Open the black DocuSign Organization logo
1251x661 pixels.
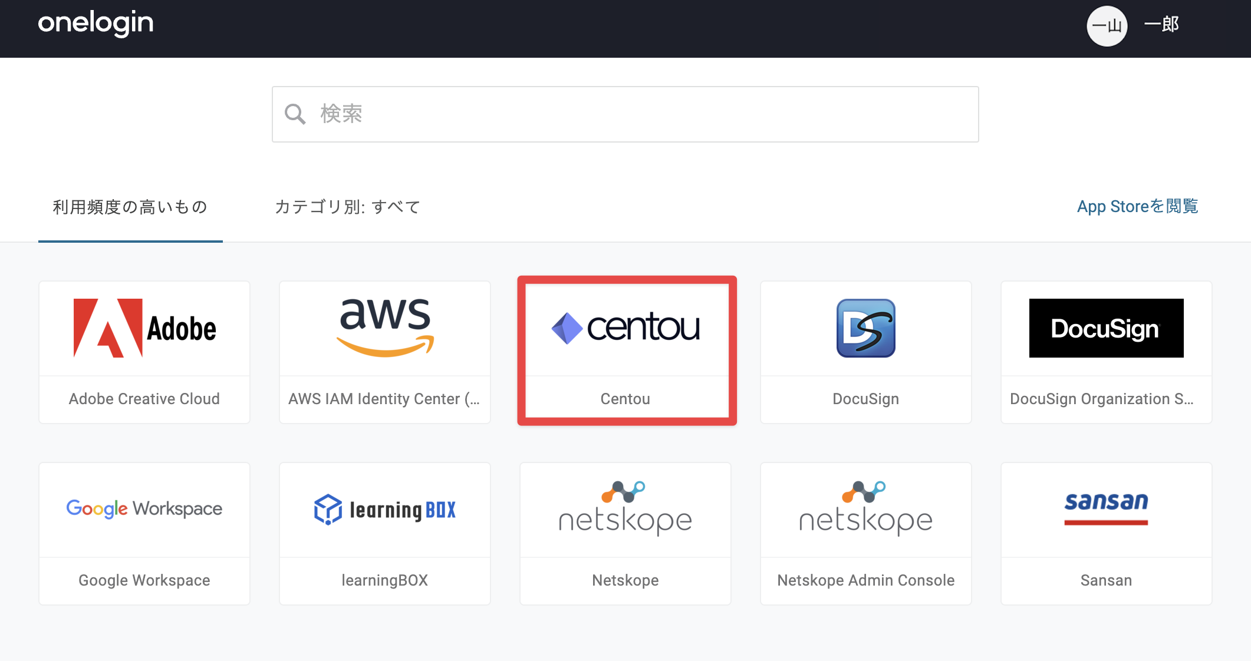coord(1107,328)
